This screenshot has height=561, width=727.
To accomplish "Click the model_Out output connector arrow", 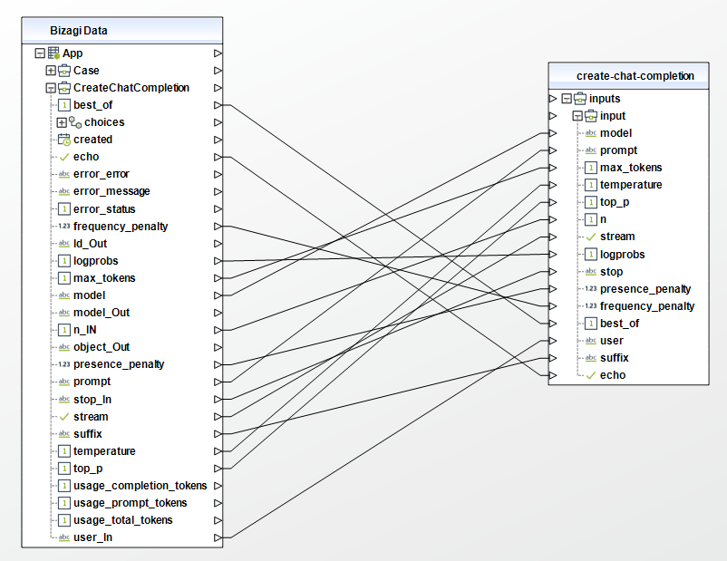I will [x=218, y=313].
